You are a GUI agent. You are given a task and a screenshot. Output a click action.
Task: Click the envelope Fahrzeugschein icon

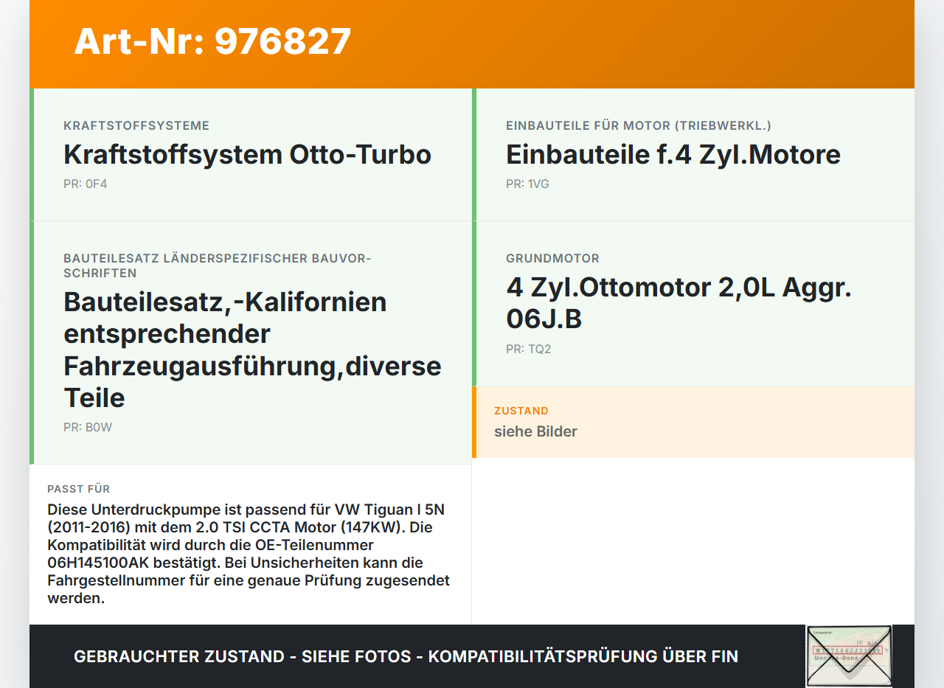tap(850, 656)
